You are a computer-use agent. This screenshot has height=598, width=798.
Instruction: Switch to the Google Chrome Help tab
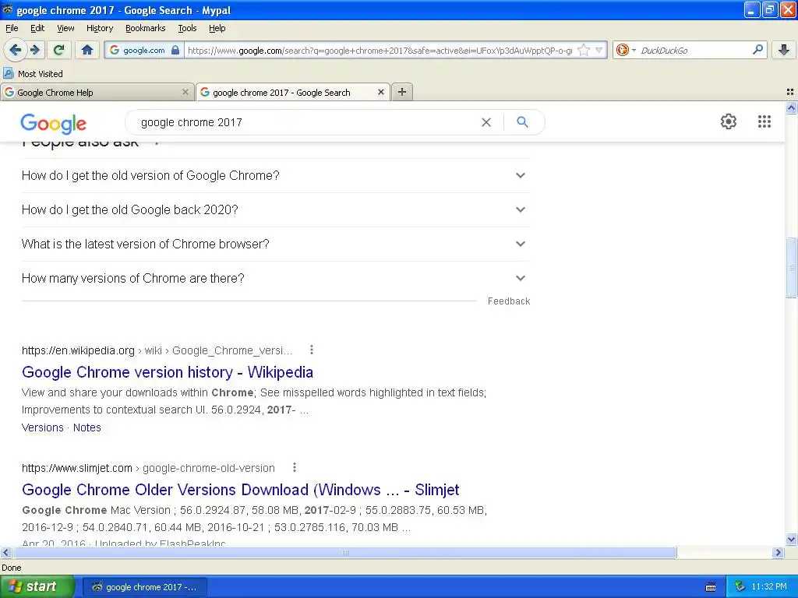point(97,92)
